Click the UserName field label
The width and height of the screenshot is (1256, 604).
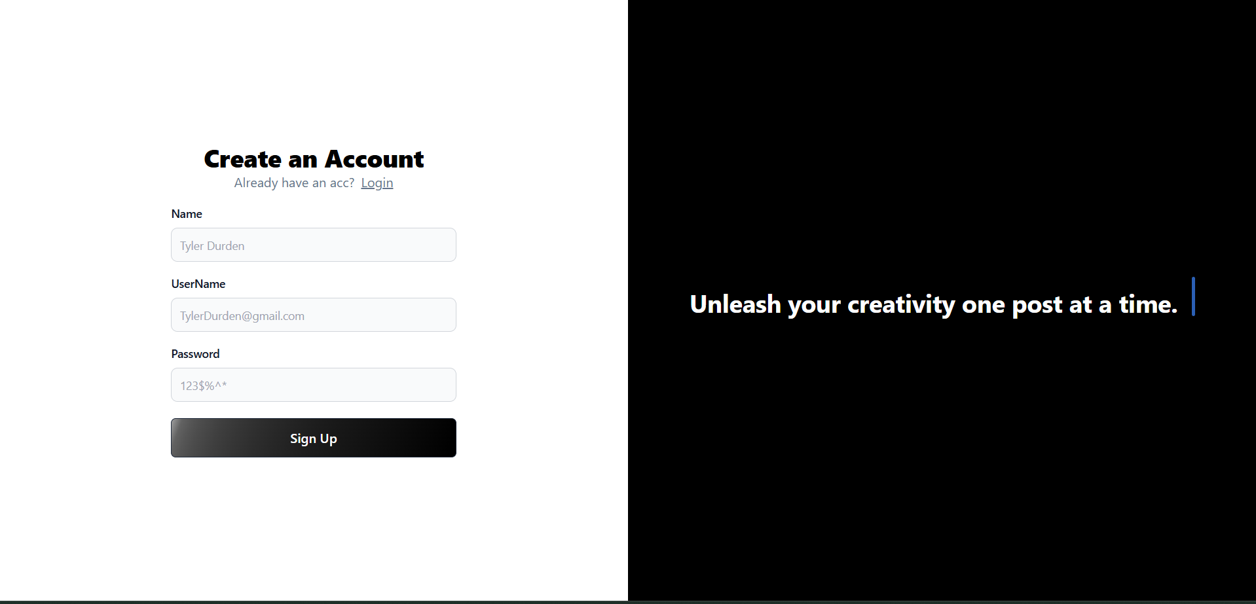tap(198, 284)
